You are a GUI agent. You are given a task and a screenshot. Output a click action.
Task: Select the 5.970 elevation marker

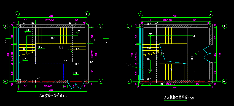pyautogui.click(x=197, y=52)
